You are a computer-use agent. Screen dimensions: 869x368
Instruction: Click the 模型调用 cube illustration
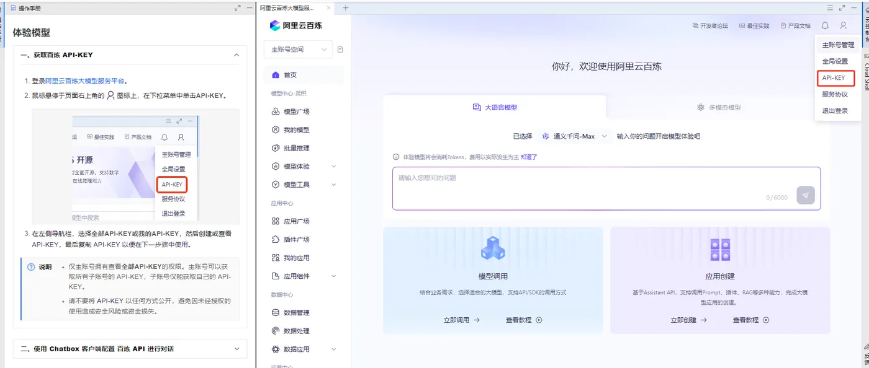click(493, 248)
